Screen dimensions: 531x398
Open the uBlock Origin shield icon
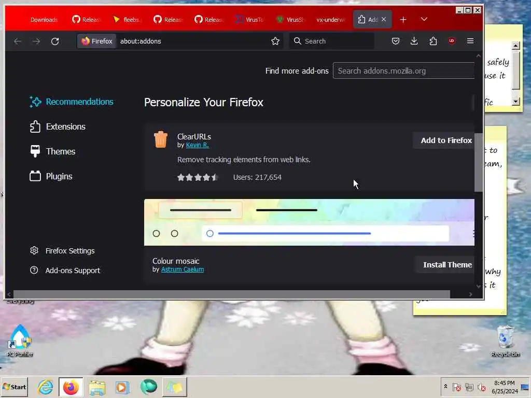coord(452,41)
